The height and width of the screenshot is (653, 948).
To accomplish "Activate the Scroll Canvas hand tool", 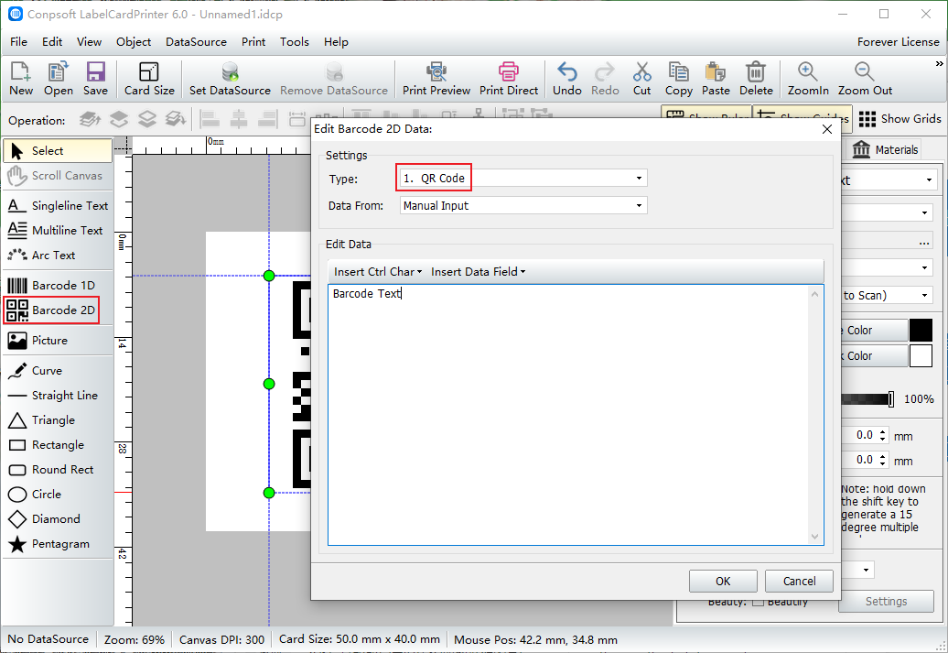I will (x=58, y=176).
